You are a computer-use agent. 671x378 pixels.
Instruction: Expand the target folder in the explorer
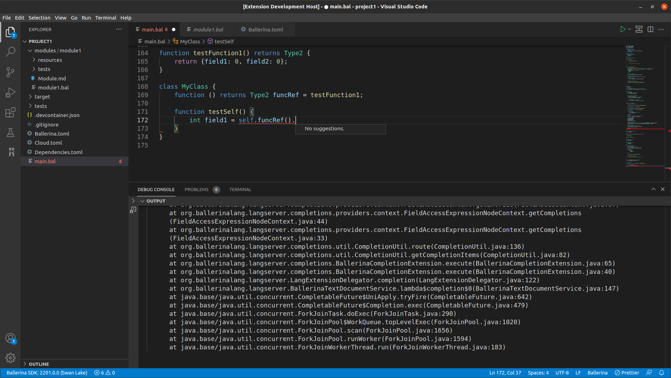[x=42, y=97]
